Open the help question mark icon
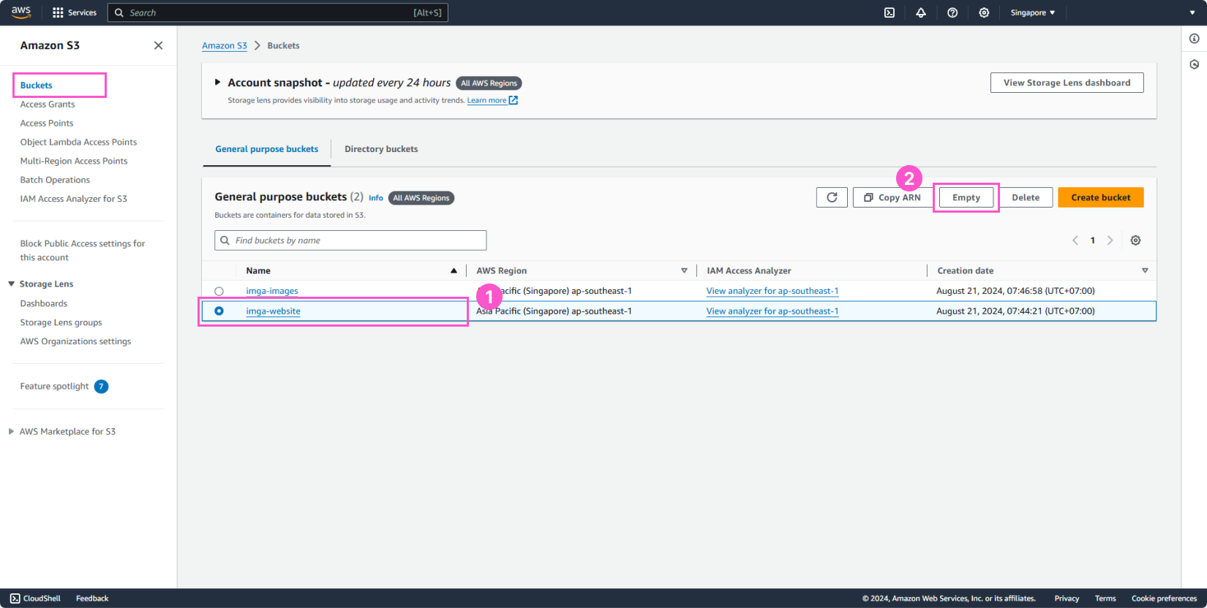This screenshot has width=1207, height=608. [x=952, y=12]
